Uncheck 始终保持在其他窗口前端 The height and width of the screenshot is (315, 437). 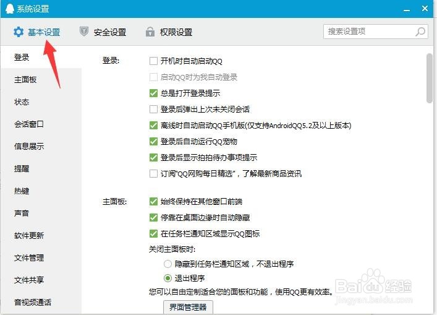pos(153,201)
